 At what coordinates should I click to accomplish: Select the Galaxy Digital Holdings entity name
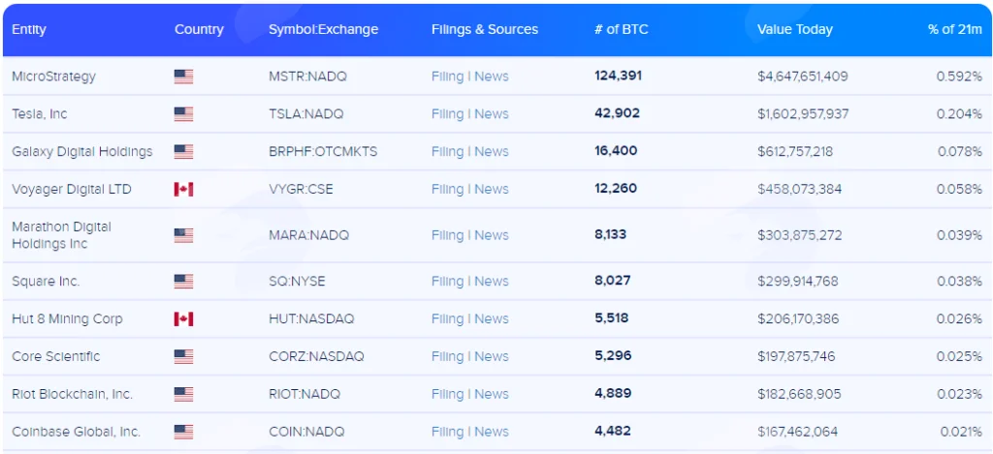pyautogui.click(x=82, y=152)
